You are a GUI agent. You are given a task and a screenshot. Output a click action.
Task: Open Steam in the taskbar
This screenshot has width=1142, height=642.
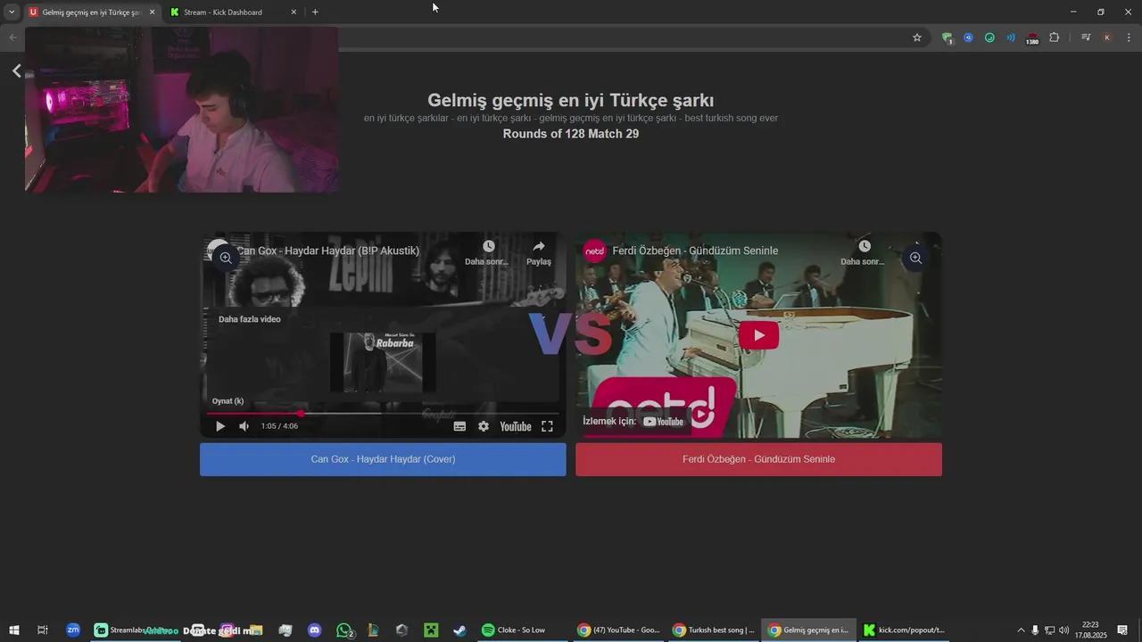click(459, 630)
